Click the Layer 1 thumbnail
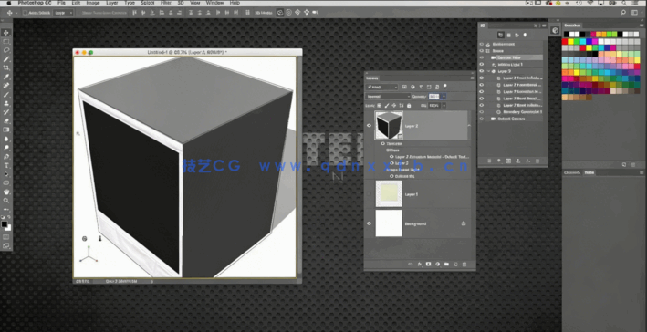 tap(389, 194)
